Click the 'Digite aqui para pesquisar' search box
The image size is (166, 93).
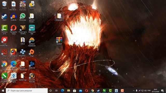(27, 91)
